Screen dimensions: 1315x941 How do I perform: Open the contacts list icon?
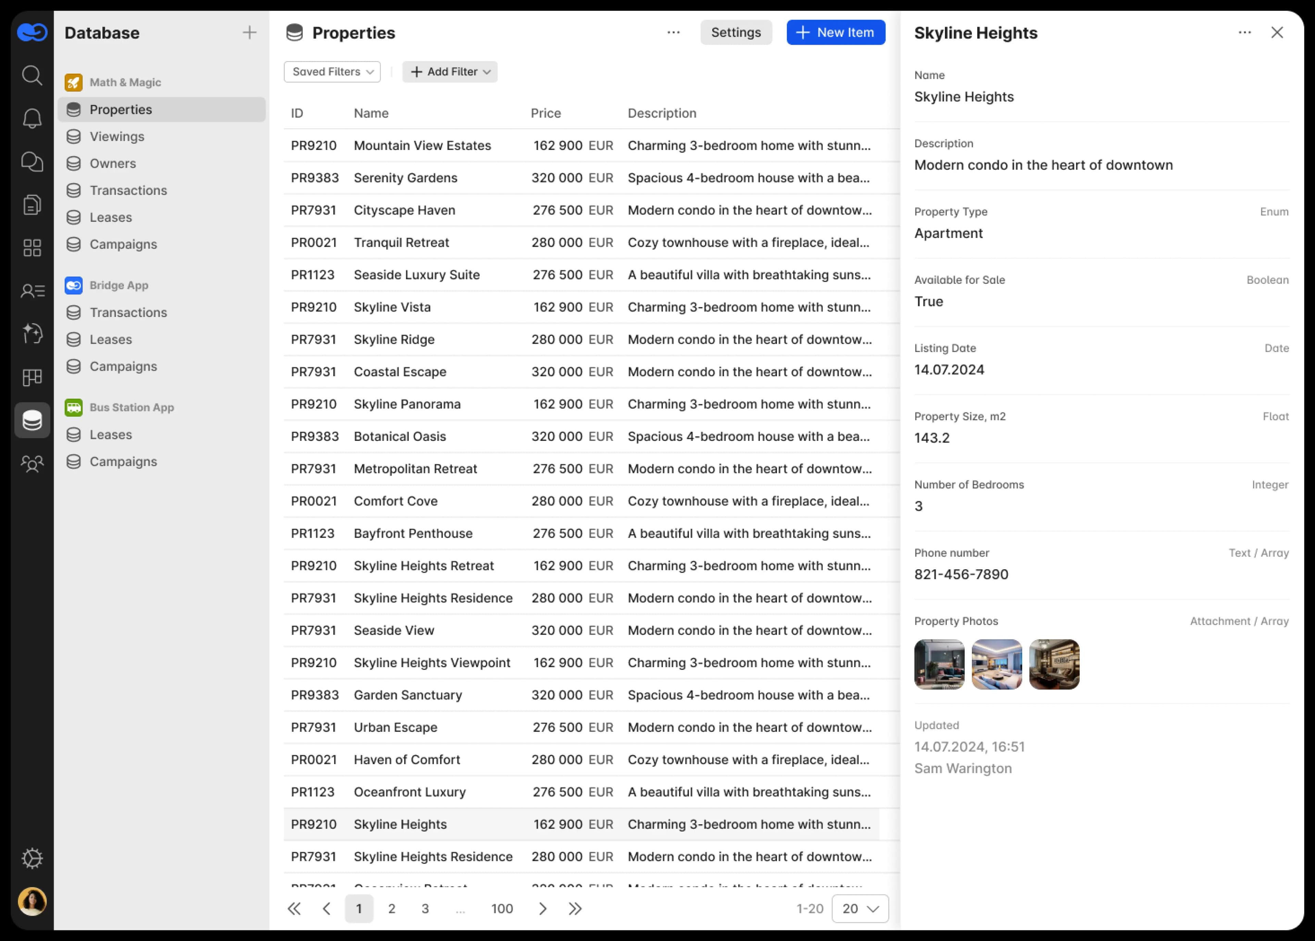tap(32, 291)
